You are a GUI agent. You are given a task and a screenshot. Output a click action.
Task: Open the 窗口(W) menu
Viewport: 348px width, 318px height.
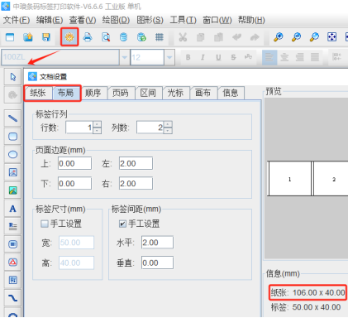(217, 20)
